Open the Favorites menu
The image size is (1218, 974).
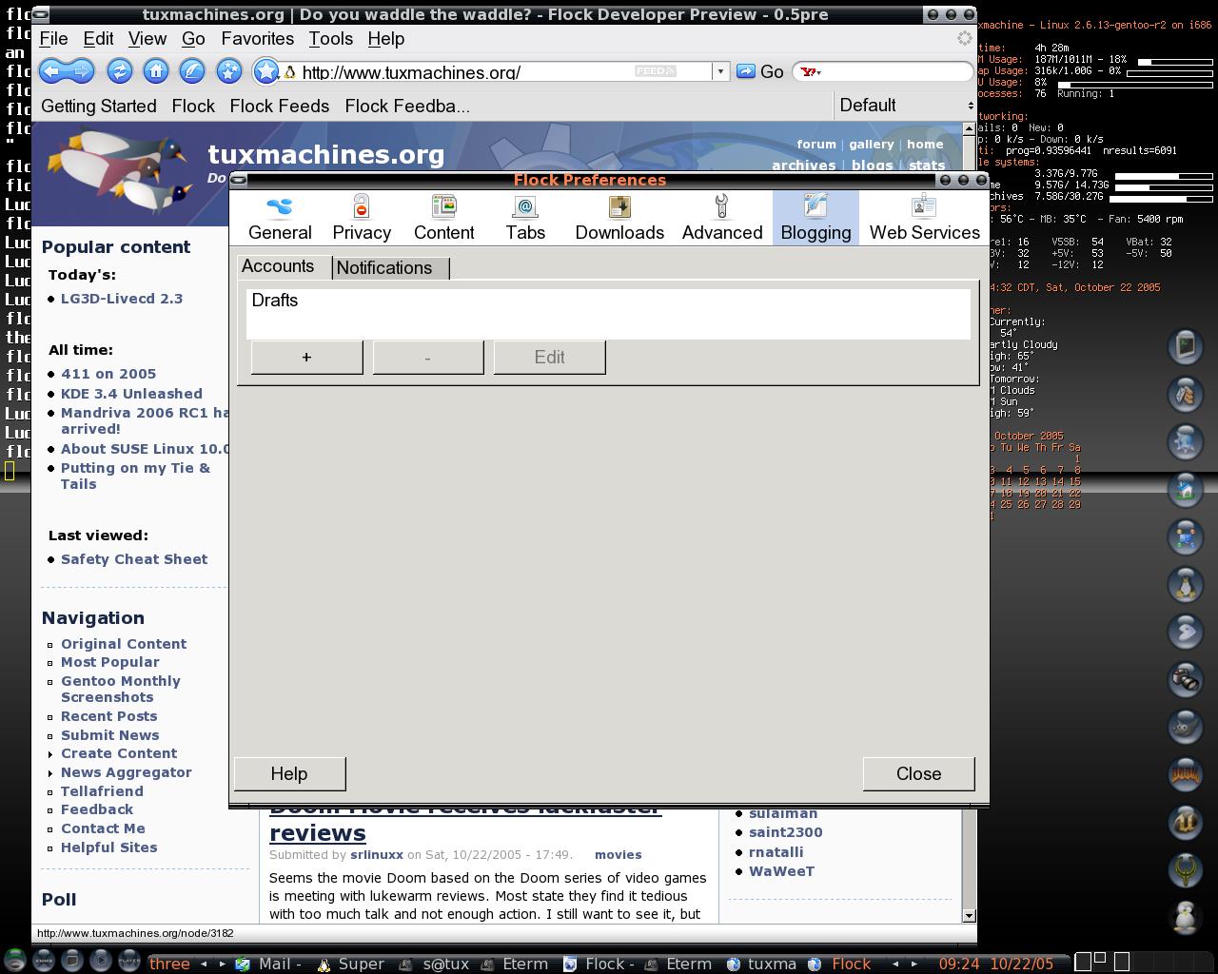[257, 39]
